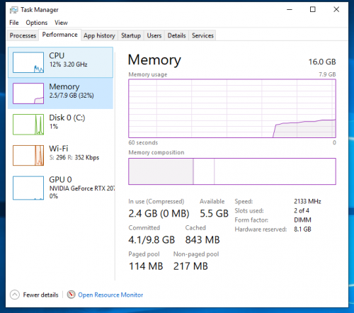The height and width of the screenshot is (313, 354).
Task: Switch to the Users tab
Action: point(154,35)
